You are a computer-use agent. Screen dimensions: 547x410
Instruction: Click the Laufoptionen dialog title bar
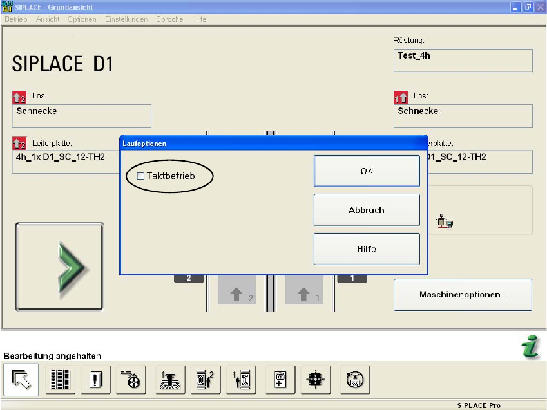273,144
